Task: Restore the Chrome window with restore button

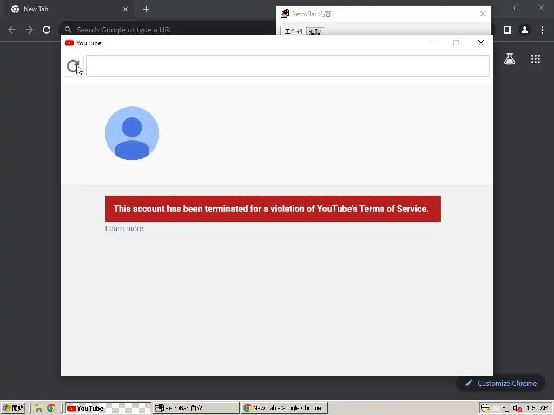Action: [x=517, y=8]
